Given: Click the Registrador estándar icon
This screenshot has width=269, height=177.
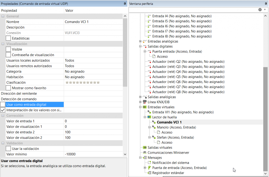Looking at the screenshot, I should click(x=149, y=173).
